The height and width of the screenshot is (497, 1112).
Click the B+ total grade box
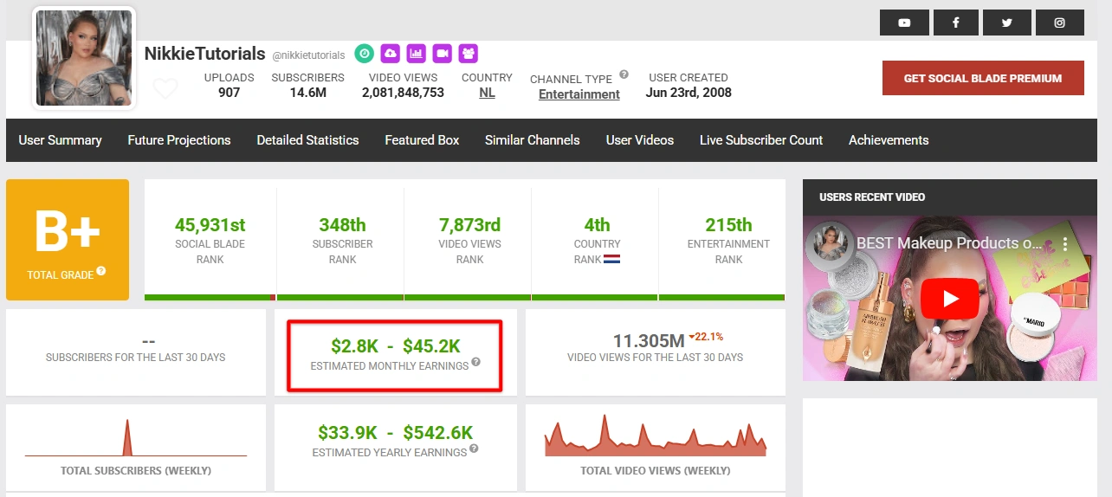68,240
